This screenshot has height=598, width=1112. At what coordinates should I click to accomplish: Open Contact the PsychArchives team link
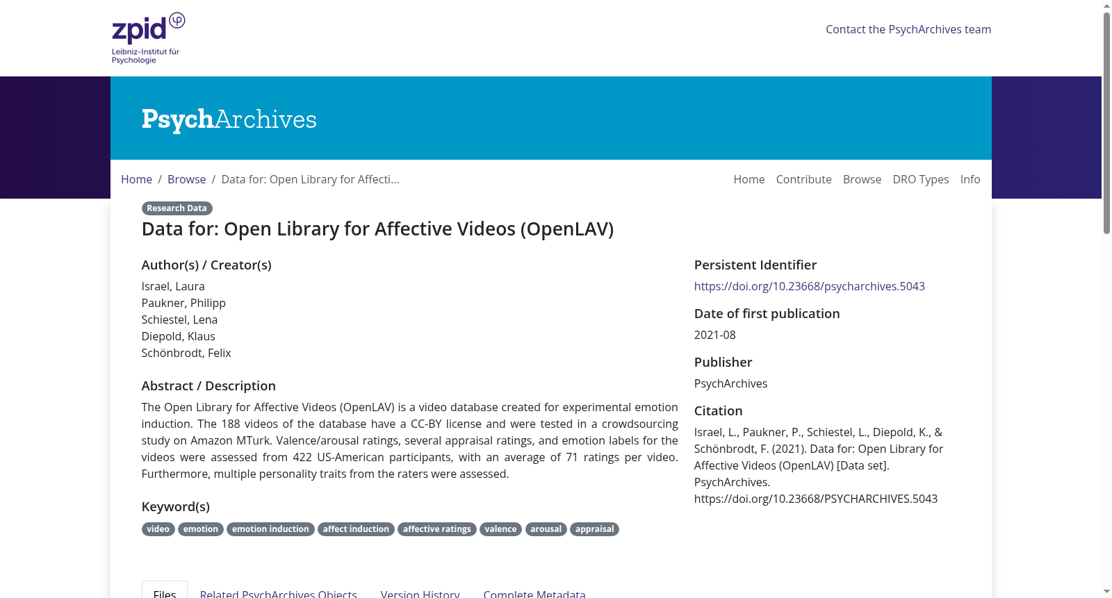908,29
